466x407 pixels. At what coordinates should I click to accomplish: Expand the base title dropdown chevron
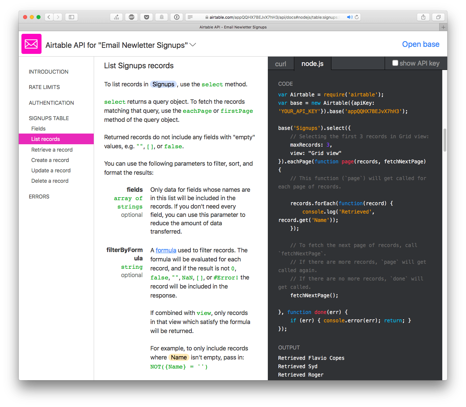click(193, 45)
